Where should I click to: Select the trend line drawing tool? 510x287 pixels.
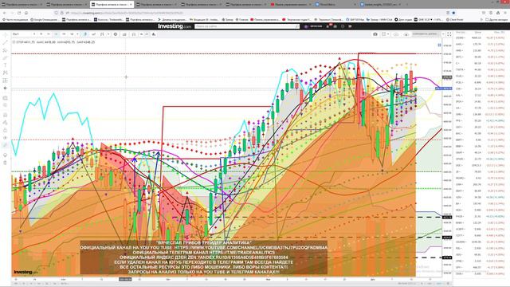5,42
